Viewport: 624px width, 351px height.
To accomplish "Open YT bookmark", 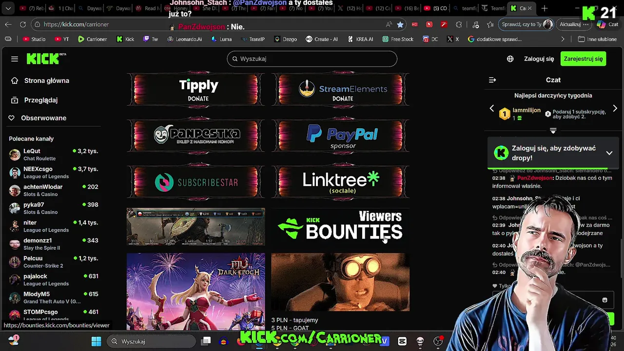I will [62, 39].
